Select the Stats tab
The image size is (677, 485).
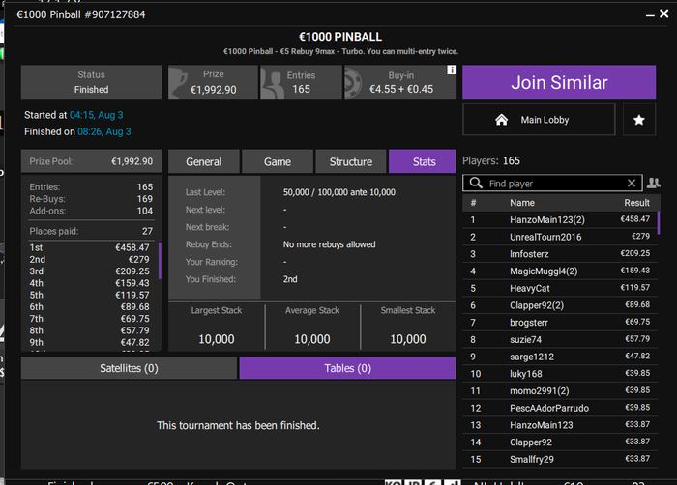point(423,161)
